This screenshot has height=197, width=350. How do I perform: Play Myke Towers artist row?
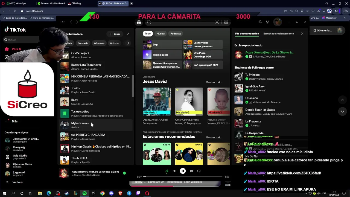pyautogui.click(x=65, y=125)
